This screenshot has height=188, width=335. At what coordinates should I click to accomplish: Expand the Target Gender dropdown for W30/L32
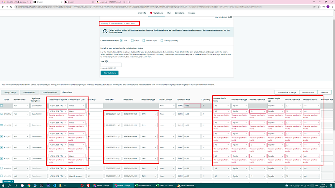(20, 114)
